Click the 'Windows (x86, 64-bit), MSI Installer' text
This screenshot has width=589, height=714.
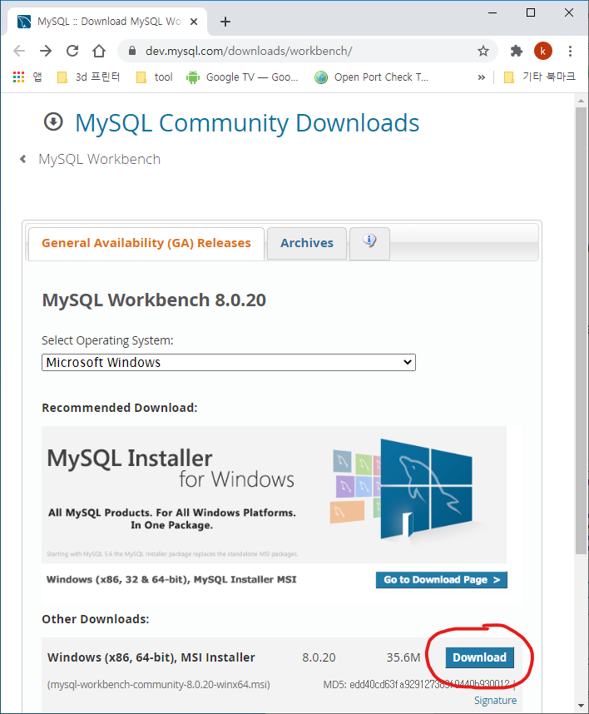click(151, 657)
